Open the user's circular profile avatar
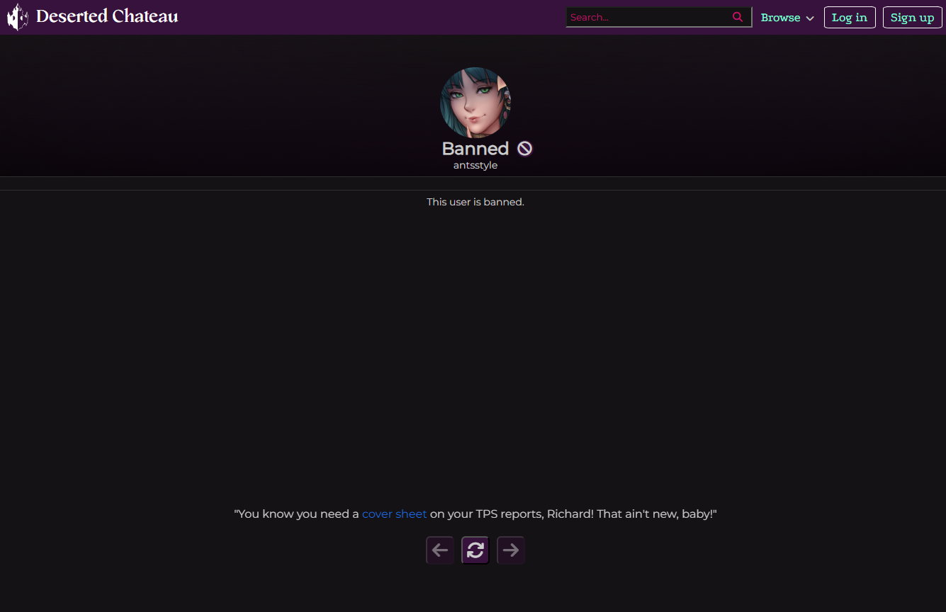This screenshot has width=946, height=612. [x=475, y=103]
